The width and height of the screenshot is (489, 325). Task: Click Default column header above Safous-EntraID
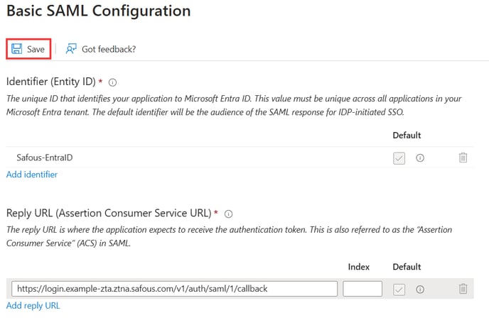click(407, 136)
